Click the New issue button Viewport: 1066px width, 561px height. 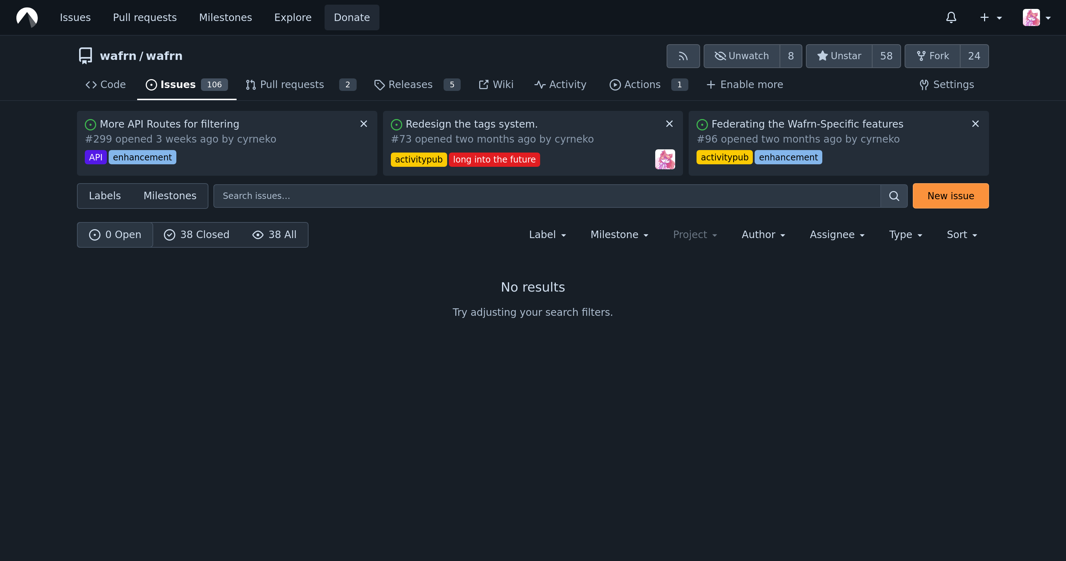tap(950, 196)
